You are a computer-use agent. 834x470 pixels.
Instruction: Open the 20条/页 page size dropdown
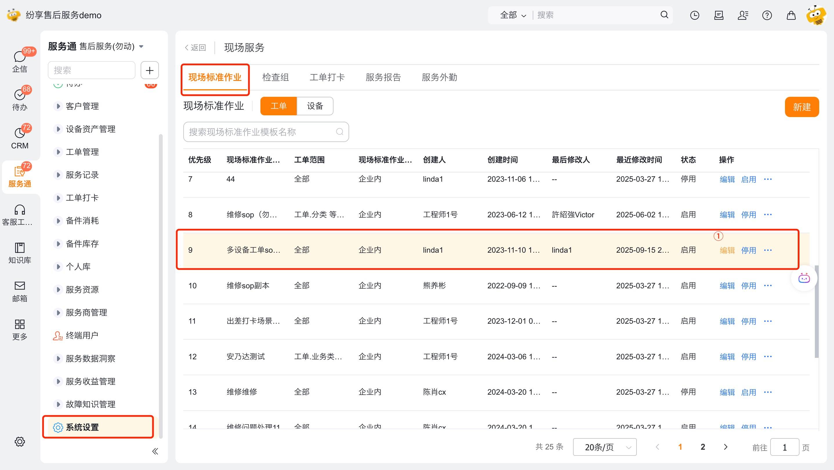[x=604, y=447]
